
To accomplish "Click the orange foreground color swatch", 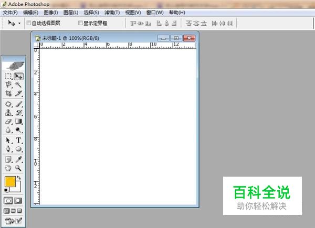I will pos(10,181).
